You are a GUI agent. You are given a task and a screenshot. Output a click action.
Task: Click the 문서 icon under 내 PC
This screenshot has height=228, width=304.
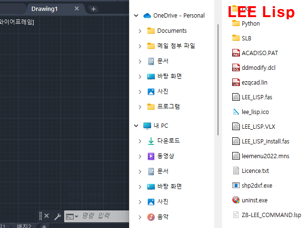[151, 171]
